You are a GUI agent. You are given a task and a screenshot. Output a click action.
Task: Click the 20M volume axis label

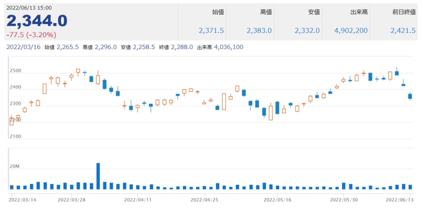(x=15, y=166)
